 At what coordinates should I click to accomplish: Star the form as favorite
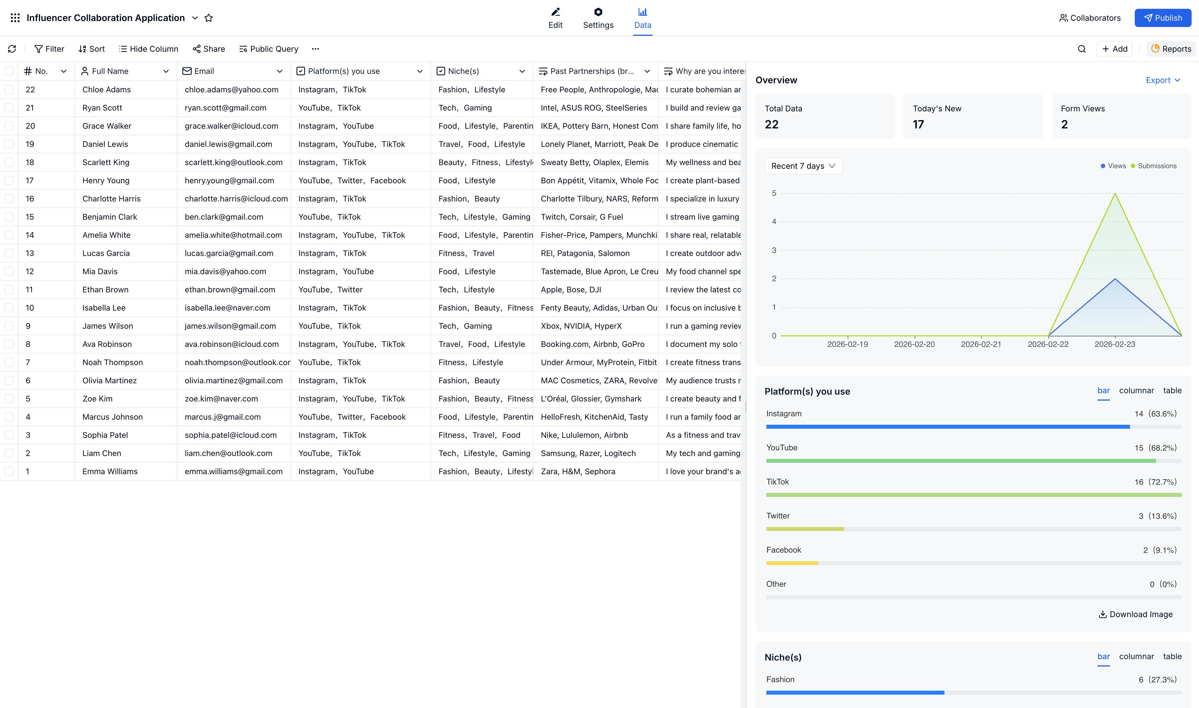click(209, 18)
